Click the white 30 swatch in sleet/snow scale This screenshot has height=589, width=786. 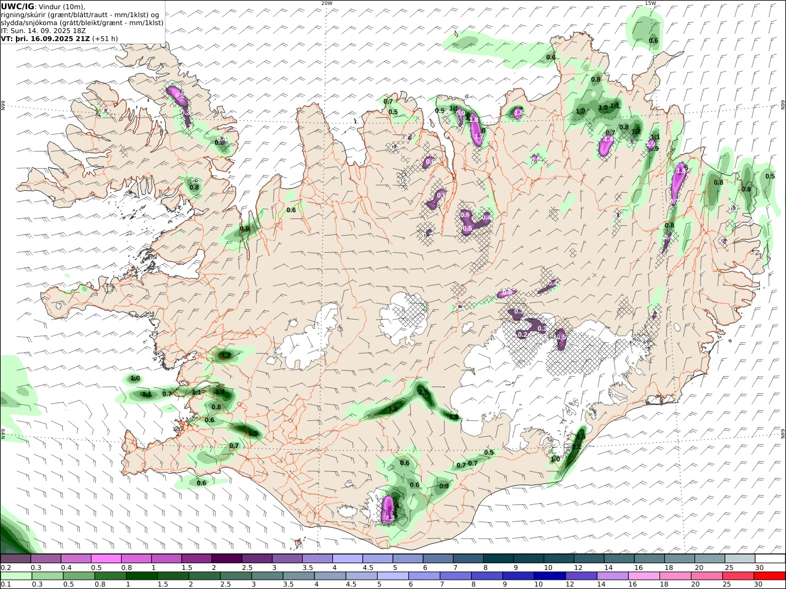point(769,559)
